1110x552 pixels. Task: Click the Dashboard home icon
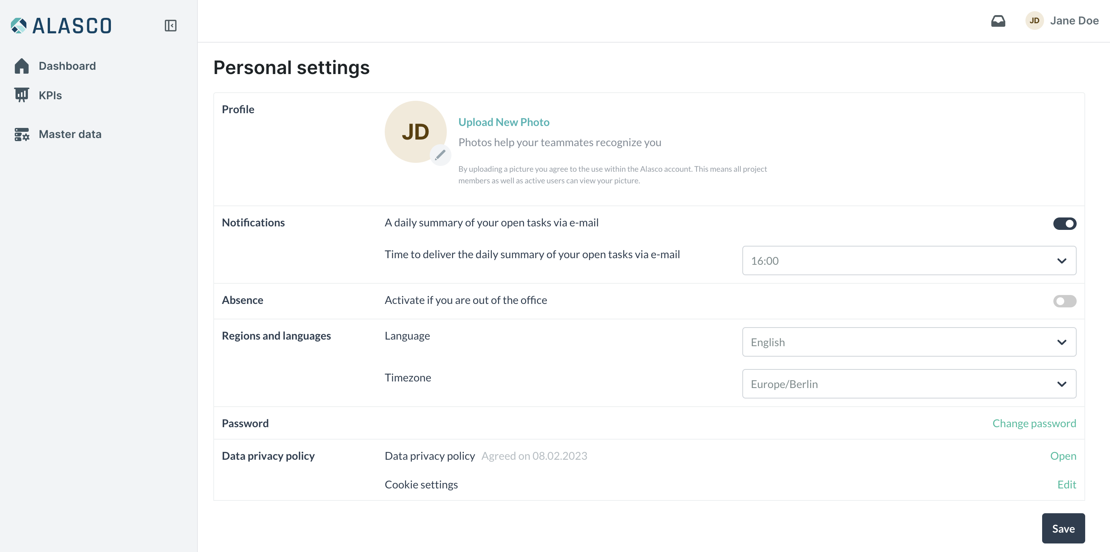(22, 66)
